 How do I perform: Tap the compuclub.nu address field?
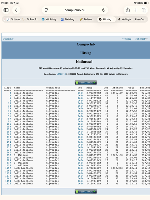point(75,10)
